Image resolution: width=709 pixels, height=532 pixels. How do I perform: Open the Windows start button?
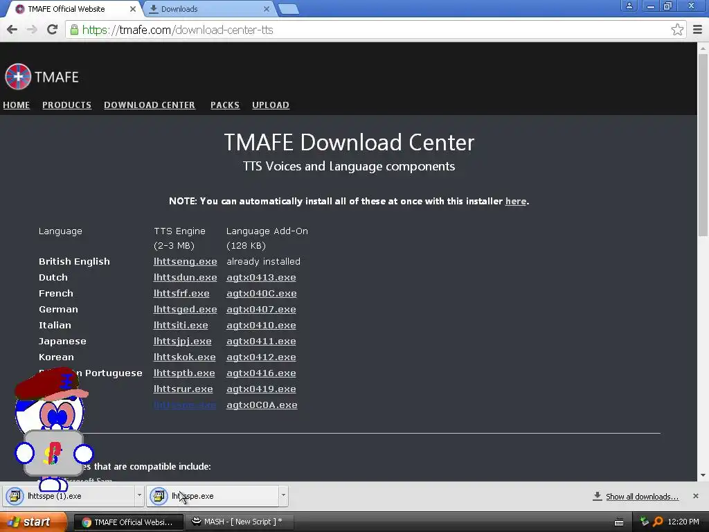pos(33,522)
